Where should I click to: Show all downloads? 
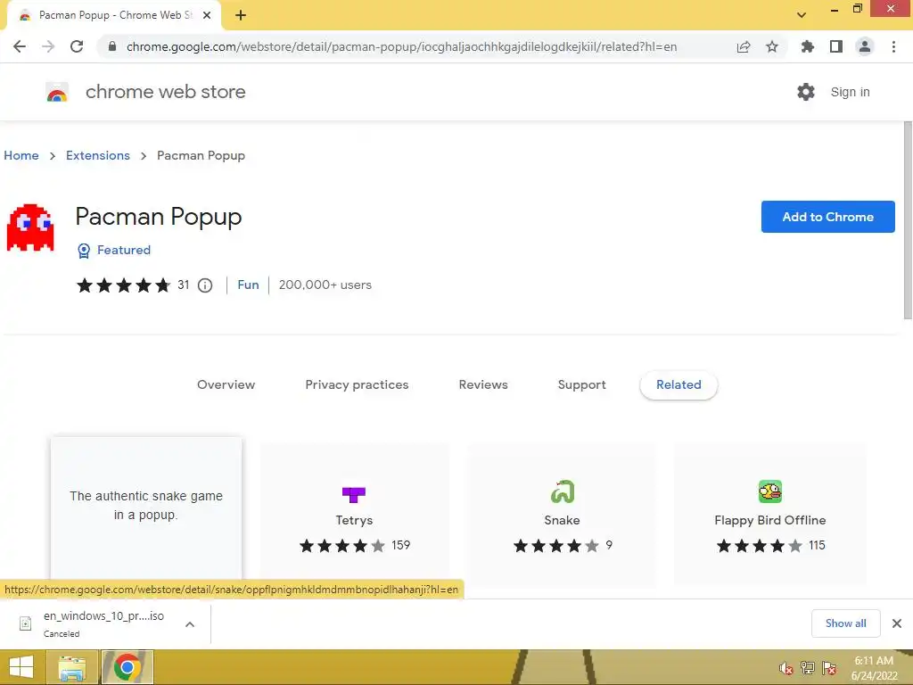pyautogui.click(x=845, y=623)
